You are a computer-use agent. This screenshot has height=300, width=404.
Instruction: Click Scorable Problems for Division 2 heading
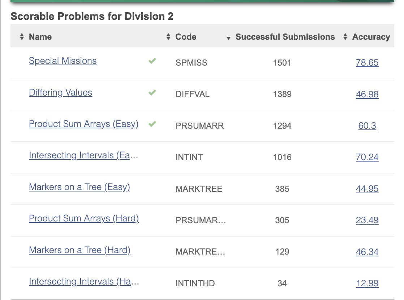92,16
